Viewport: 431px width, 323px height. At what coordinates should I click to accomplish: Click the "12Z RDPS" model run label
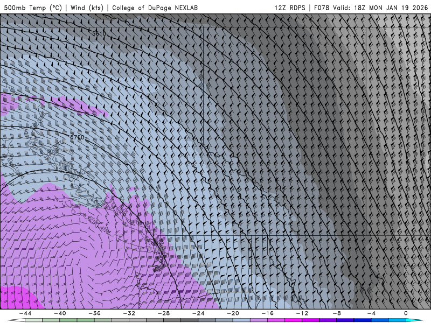click(x=290, y=8)
